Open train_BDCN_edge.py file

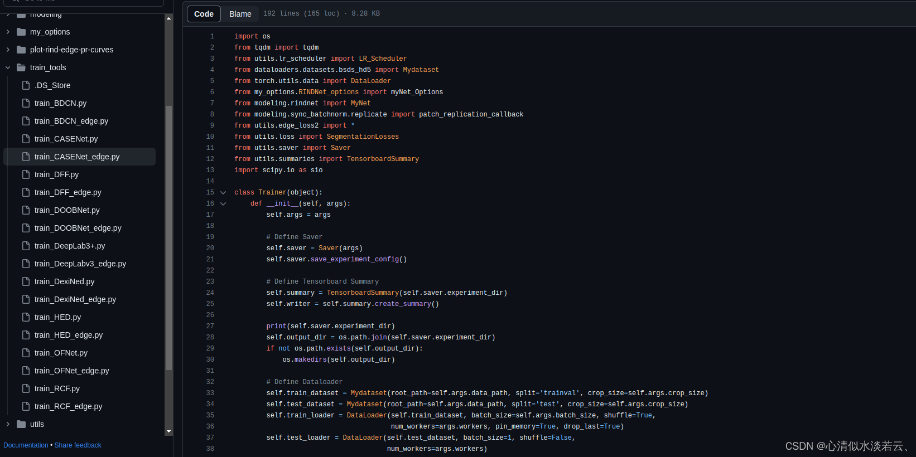point(71,121)
